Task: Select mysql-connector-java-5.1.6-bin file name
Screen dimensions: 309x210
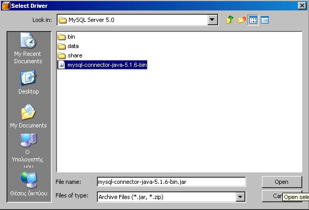Action: [107, 65]
